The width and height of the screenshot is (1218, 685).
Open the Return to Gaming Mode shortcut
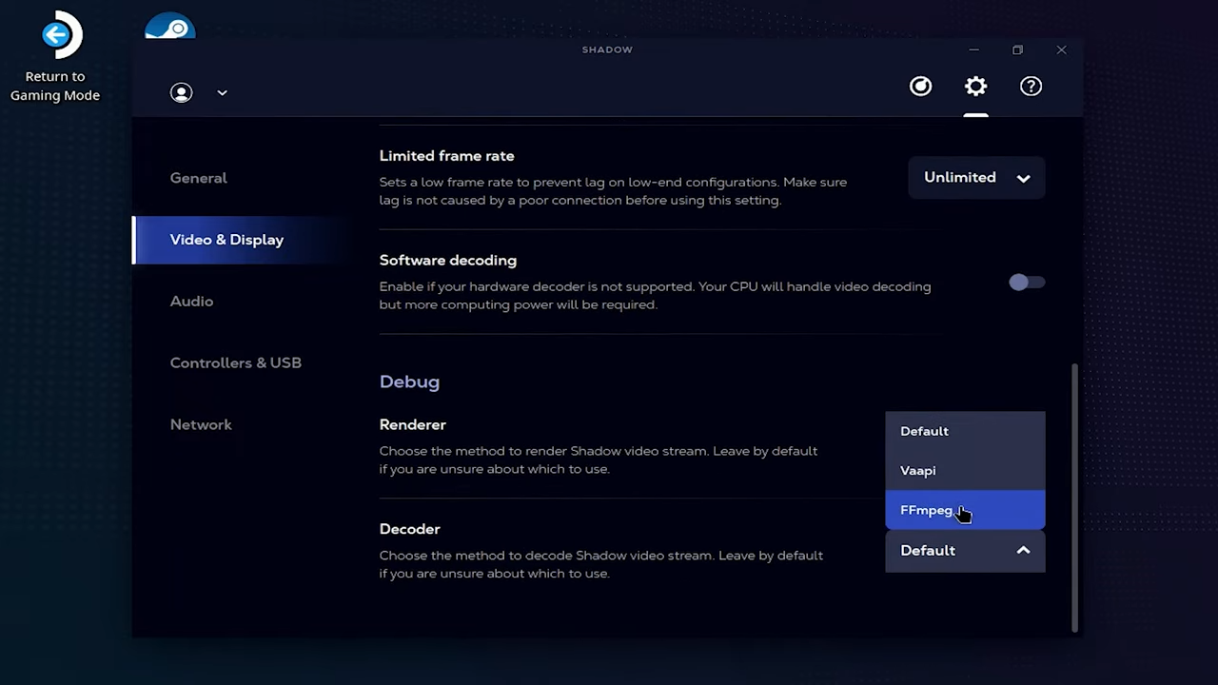pos(55,57)
